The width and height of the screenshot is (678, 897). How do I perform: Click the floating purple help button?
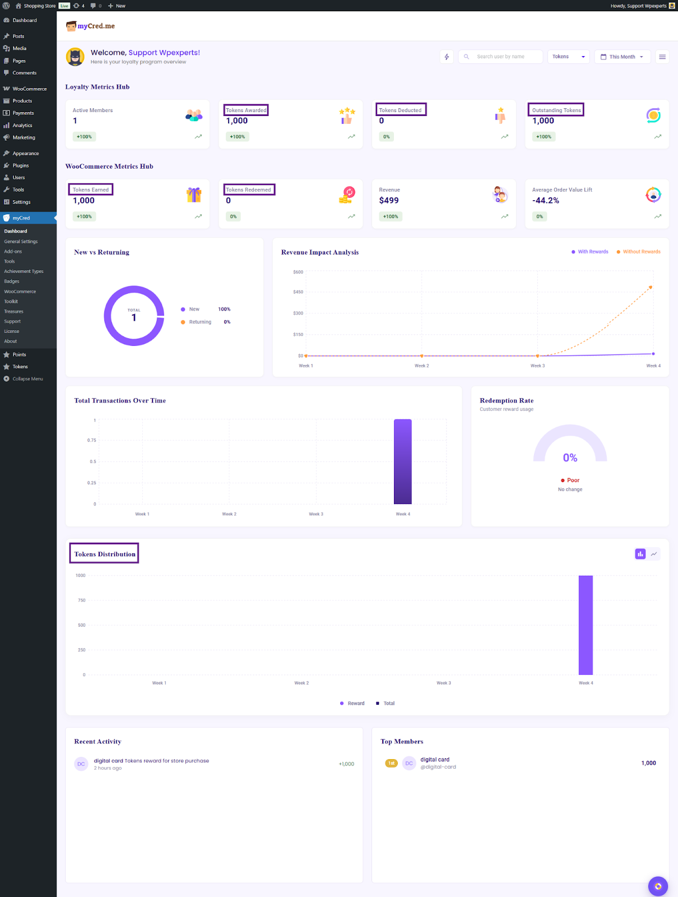click(x=658, y=886)
